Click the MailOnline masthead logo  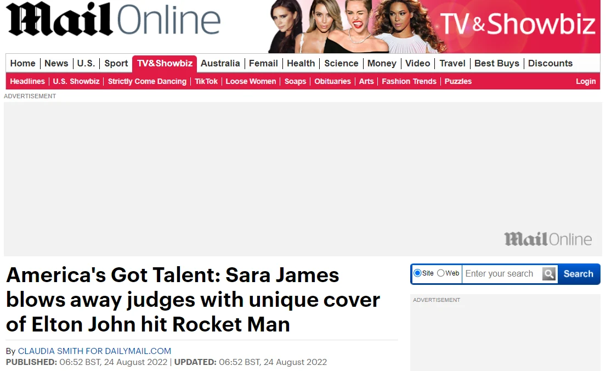[x=112, y=21]
